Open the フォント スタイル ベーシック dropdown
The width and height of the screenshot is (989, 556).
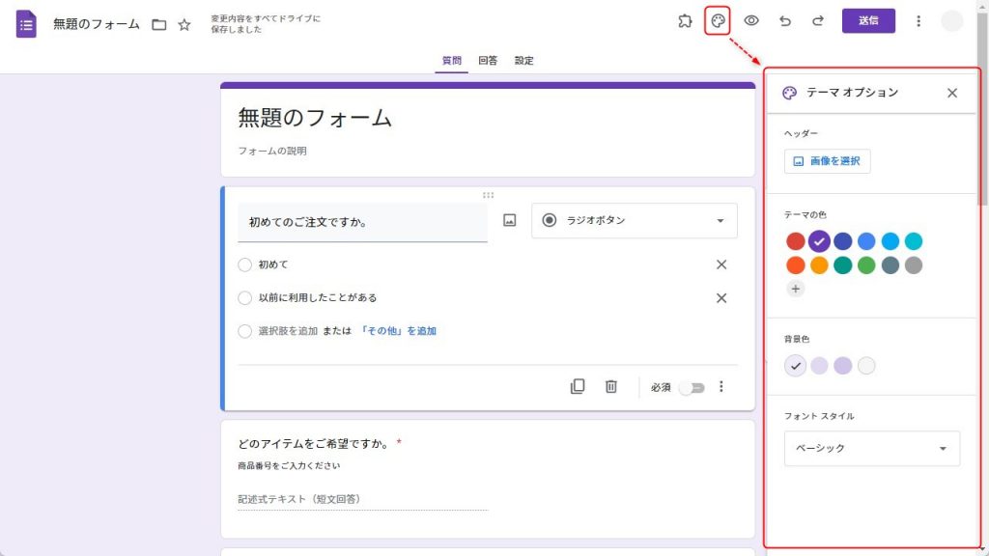tap(872, 449)
